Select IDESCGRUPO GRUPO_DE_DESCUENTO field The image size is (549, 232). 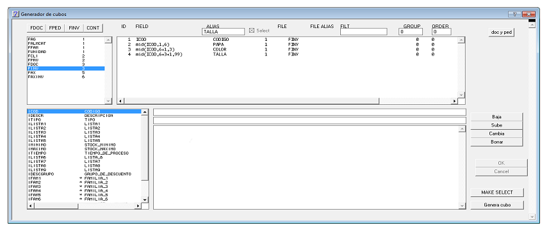pos(84,174)
